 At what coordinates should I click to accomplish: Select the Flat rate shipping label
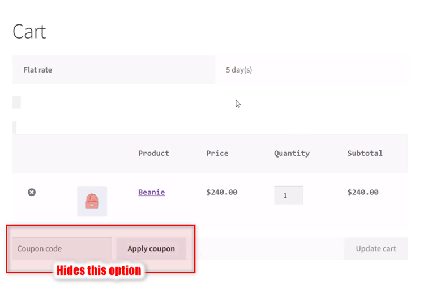click(38, 70)
